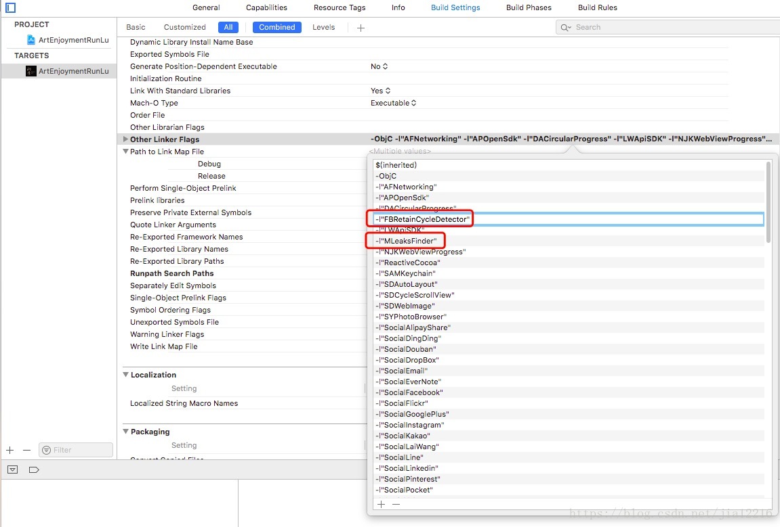This screenshot has height=527, width=780.
Task: Select the All settings filter
Action: click(x=228, y=27)
